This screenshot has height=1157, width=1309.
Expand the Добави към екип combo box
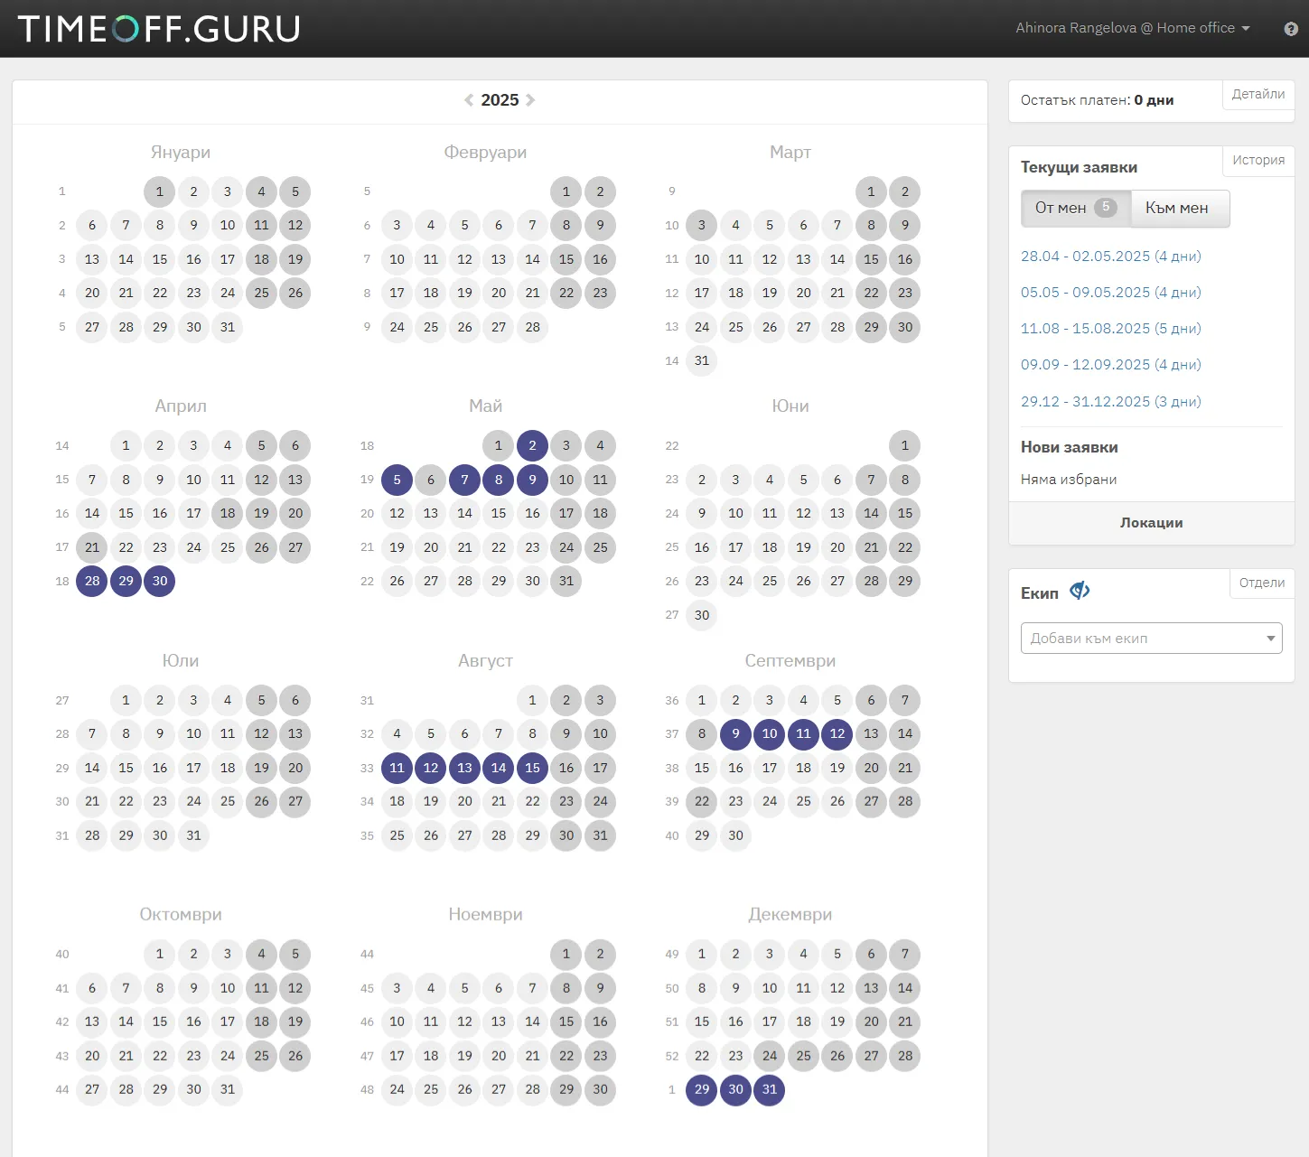coord(1151,639)
